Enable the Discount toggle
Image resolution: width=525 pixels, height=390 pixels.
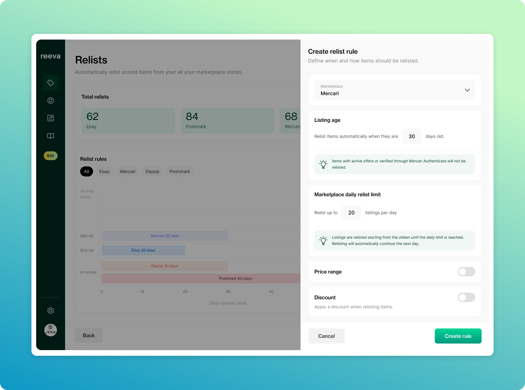coord(467,297)
